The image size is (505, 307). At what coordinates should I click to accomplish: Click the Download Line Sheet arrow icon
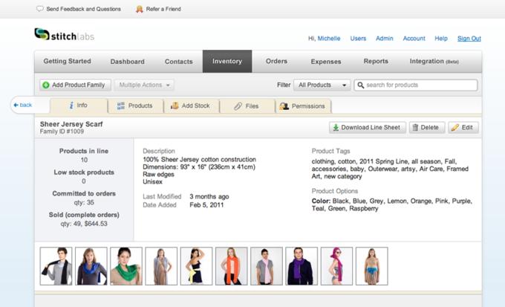336,128
